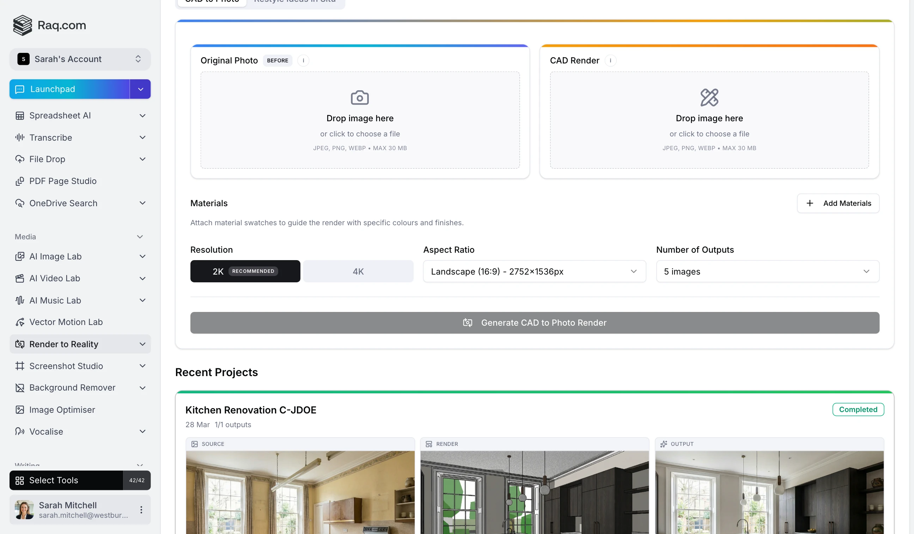The image size is (914, 534).
Task: Click the ruler-pencil icon in CAD Render dropzone
Action: coord(709,98)
